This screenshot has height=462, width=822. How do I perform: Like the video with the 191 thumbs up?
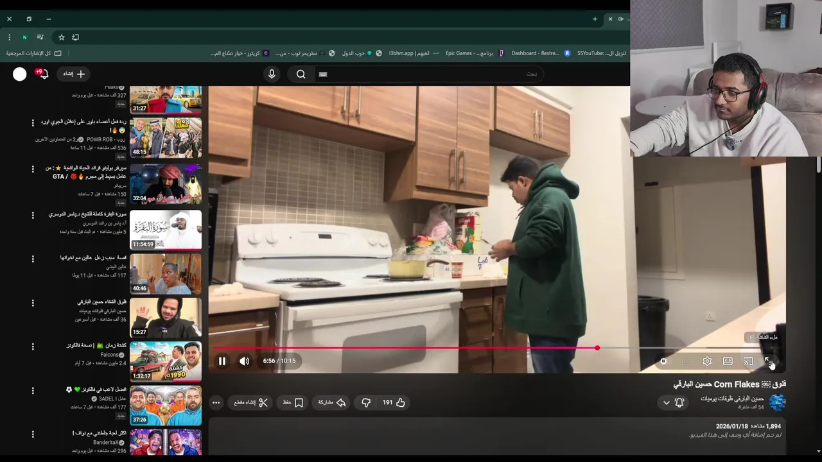pyautogui.click(x=394, y=402)
